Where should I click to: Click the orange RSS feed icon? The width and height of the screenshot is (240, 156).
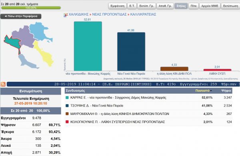point(3,84)
